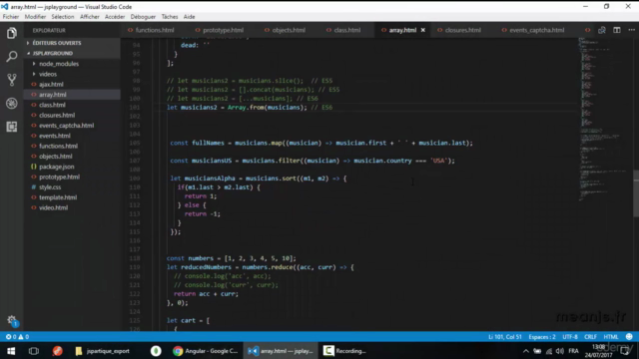Open events.html in the explorer
This screenshot has height=359, width=639.
click(x=55, y=136)
